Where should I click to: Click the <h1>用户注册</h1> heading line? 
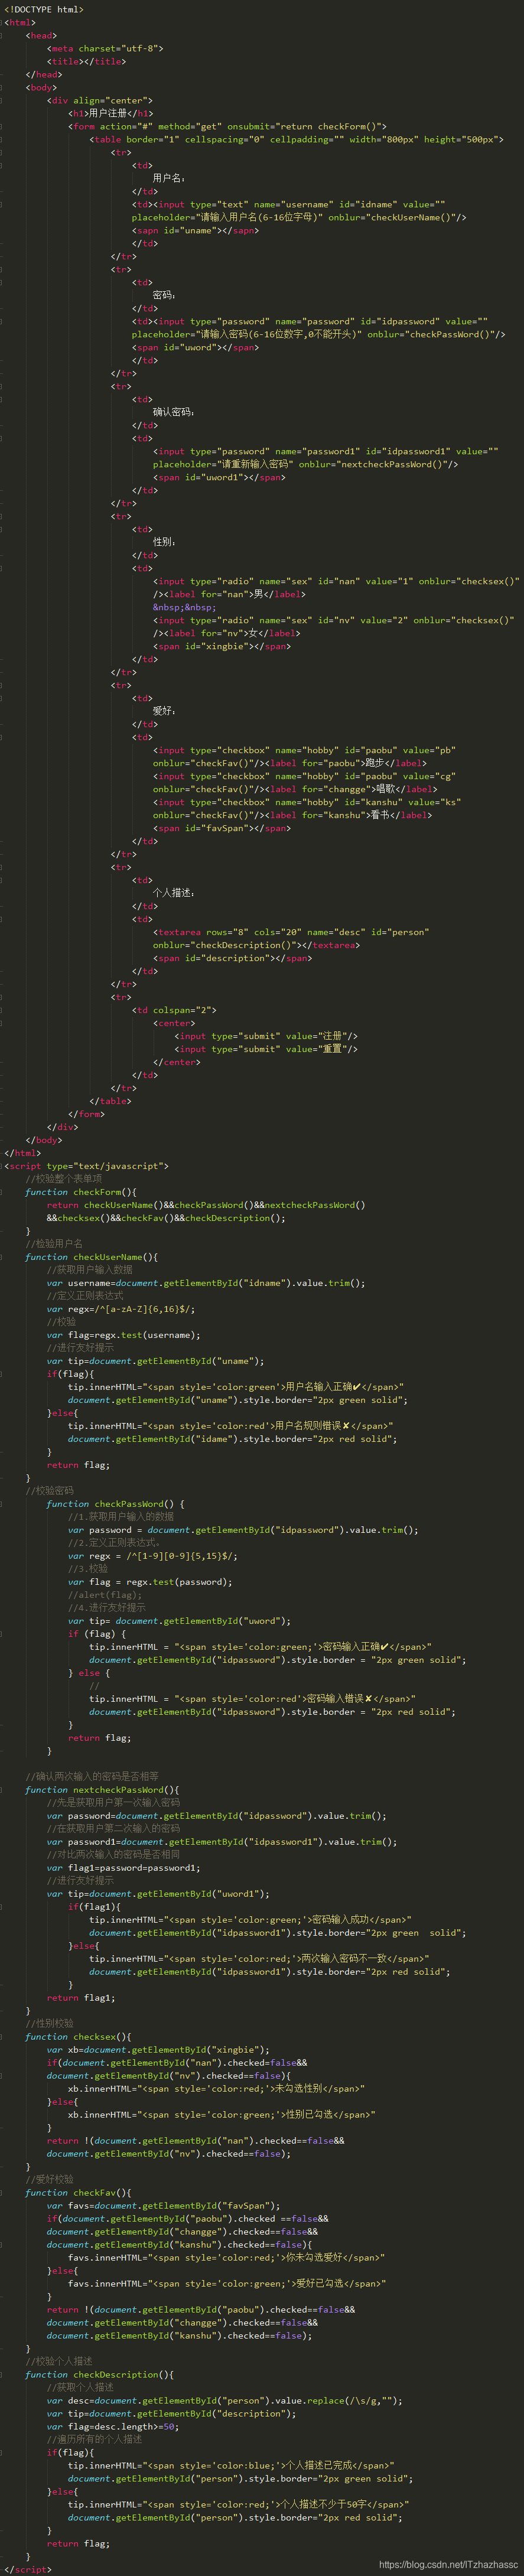pos(110,114)
